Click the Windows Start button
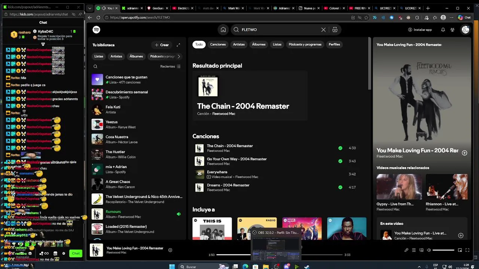This screenshot has width=479, height=269. pos(172,266)
